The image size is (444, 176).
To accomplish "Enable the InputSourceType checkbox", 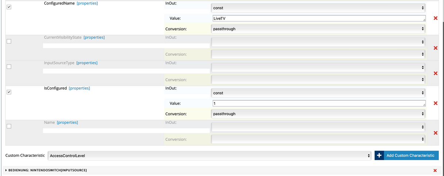I will click(9, 66).
